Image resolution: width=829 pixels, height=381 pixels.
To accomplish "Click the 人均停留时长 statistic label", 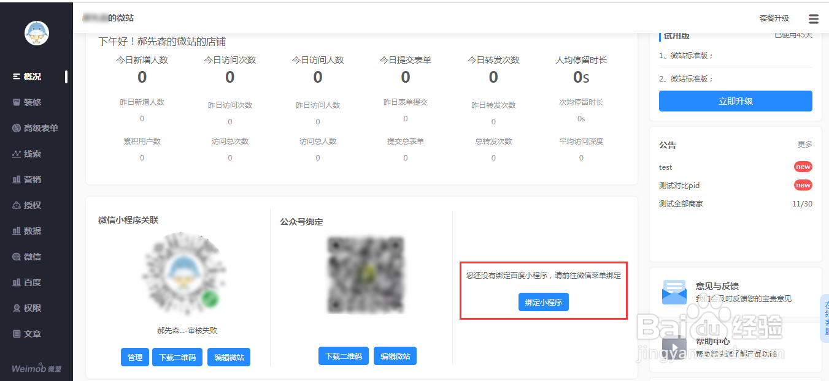I will point(581,60).
